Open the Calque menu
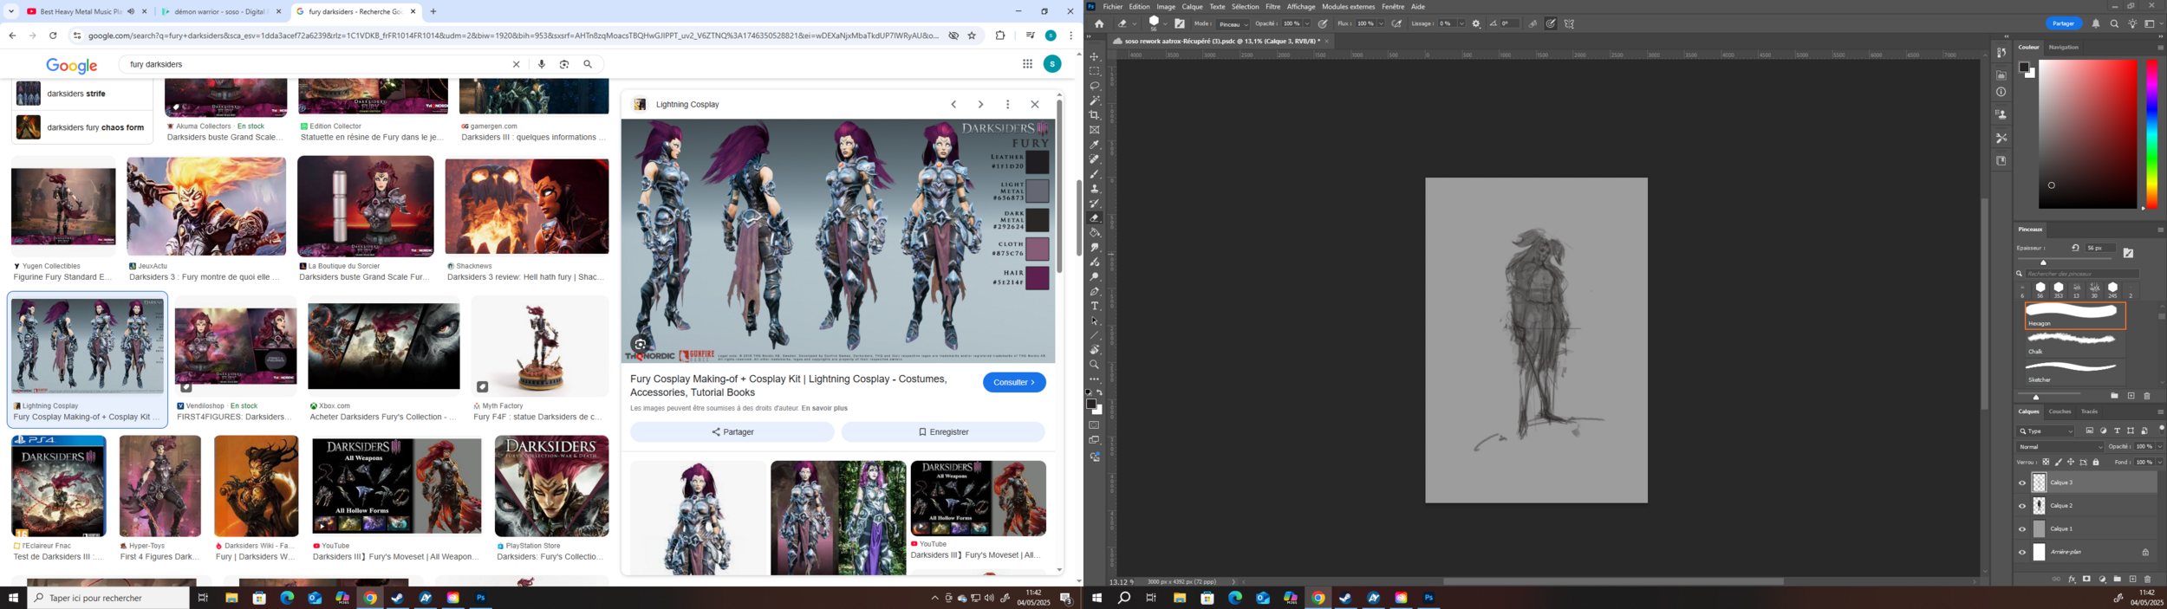2167x609 pixels. click(x=1193, y=7)
